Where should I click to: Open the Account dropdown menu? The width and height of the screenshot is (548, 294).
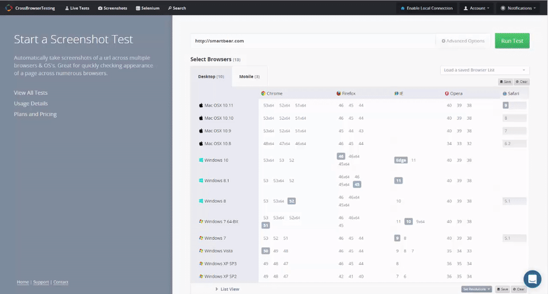tap(476, 8)
